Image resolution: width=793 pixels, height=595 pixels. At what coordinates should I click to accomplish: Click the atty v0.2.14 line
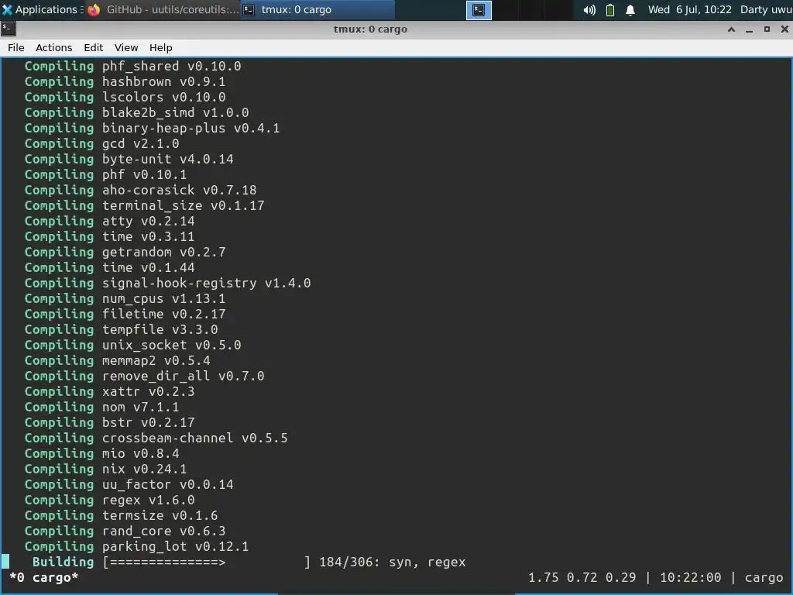[x=110, y=221]
